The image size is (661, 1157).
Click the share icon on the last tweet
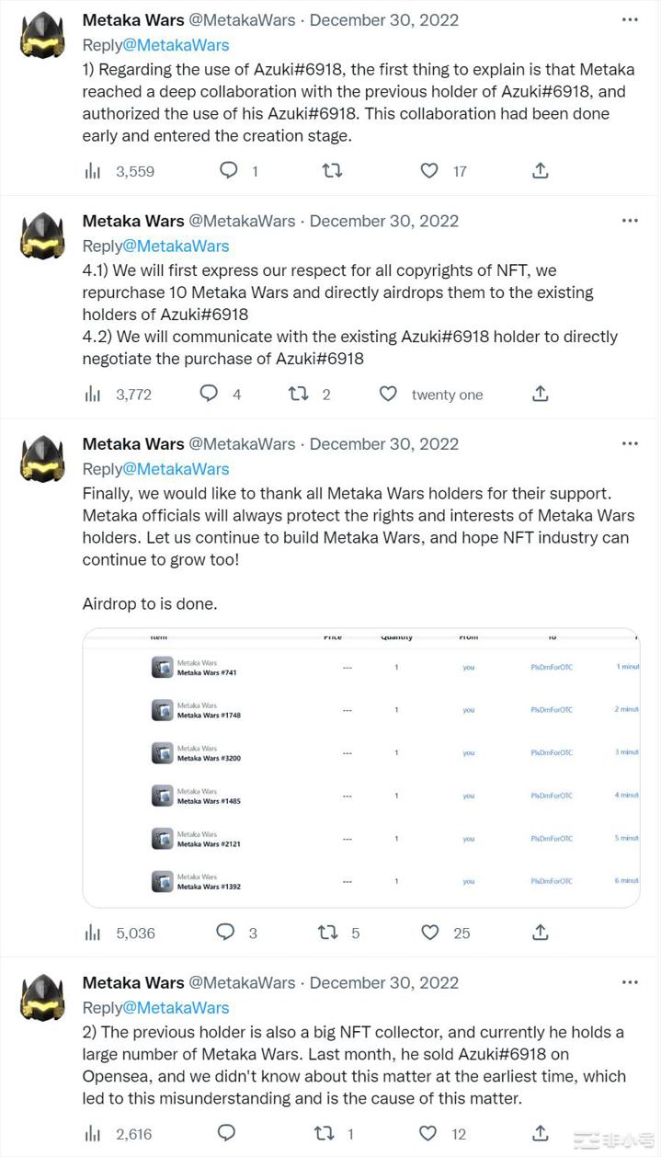tap(541, 1133)
